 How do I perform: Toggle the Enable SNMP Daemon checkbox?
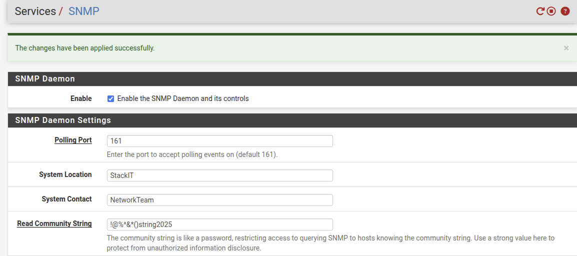(x=111, y=98)
